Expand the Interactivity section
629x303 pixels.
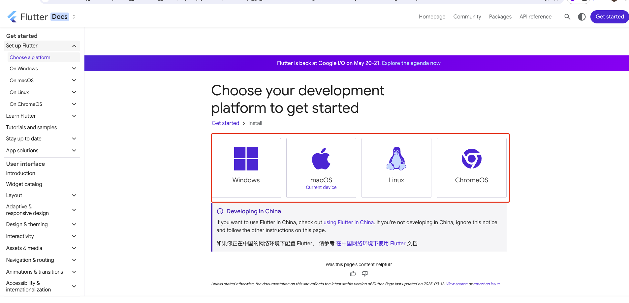coord(74,236)
